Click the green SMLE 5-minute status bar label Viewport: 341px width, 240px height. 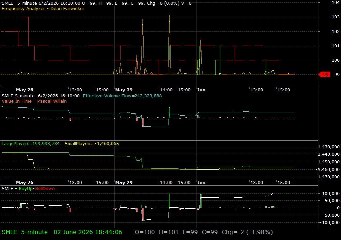[x=25, y=232]
